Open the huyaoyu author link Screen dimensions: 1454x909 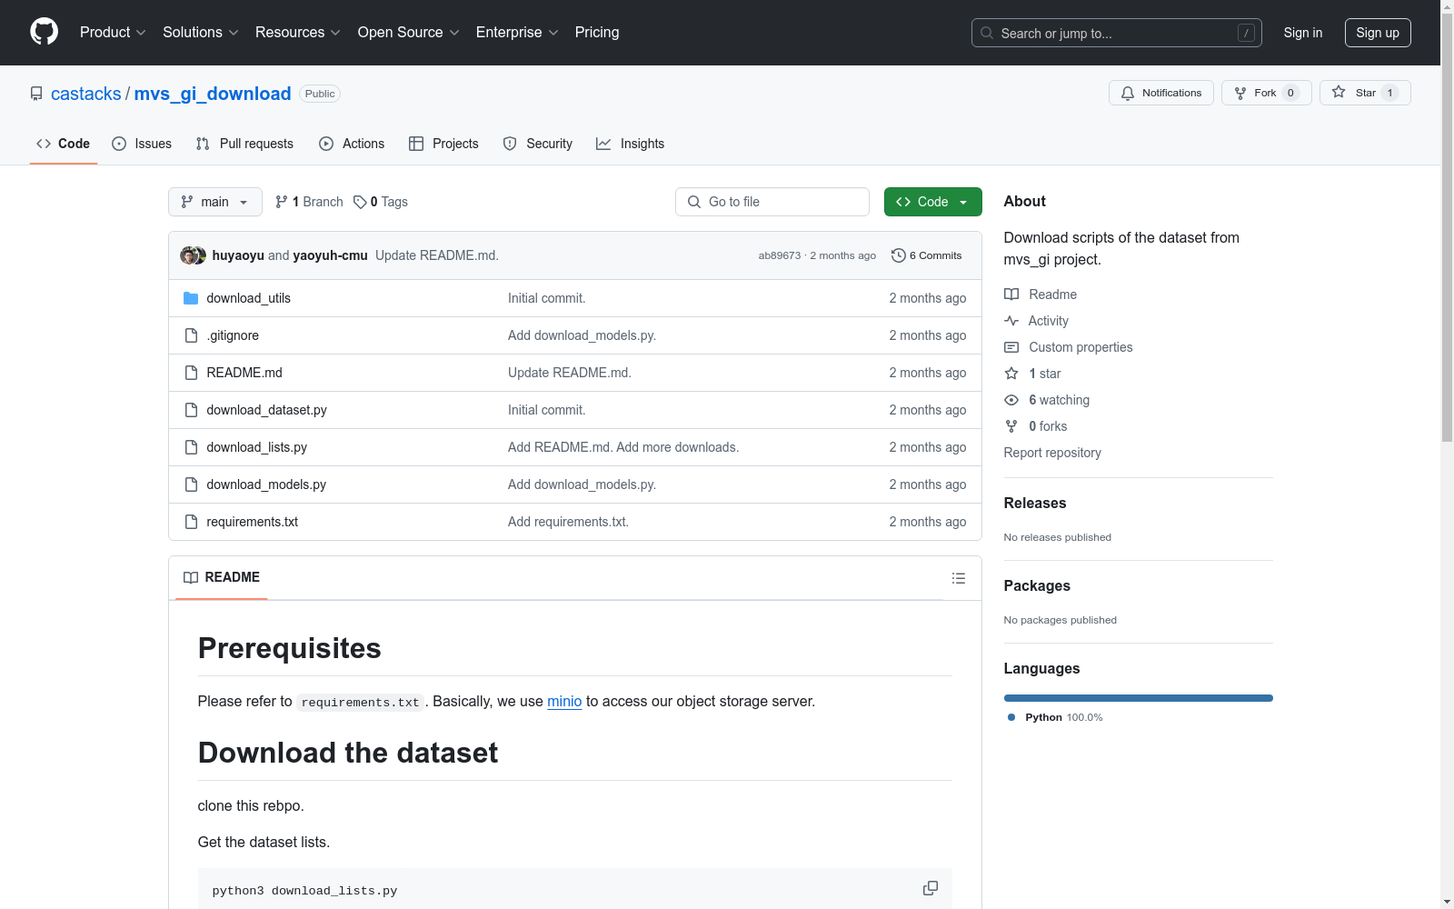click(238, 255)
